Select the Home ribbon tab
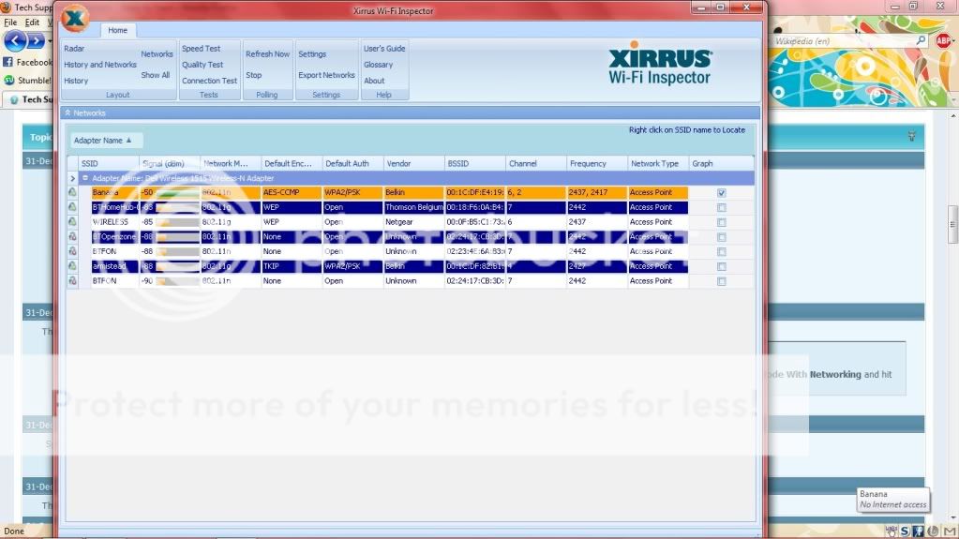Image resolution: width=959 pixels, height=539 pixels. 117,30
